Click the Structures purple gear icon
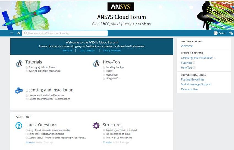Image resolution: width=234 pixels, height=150 pixels. tap(96, 125)
